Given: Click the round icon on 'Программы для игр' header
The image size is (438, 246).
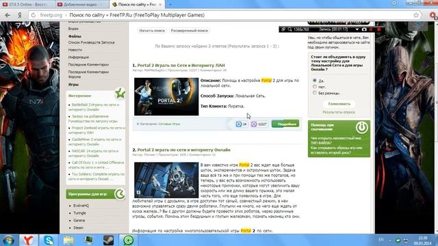Looking at the screenshot, I should 120,194.
